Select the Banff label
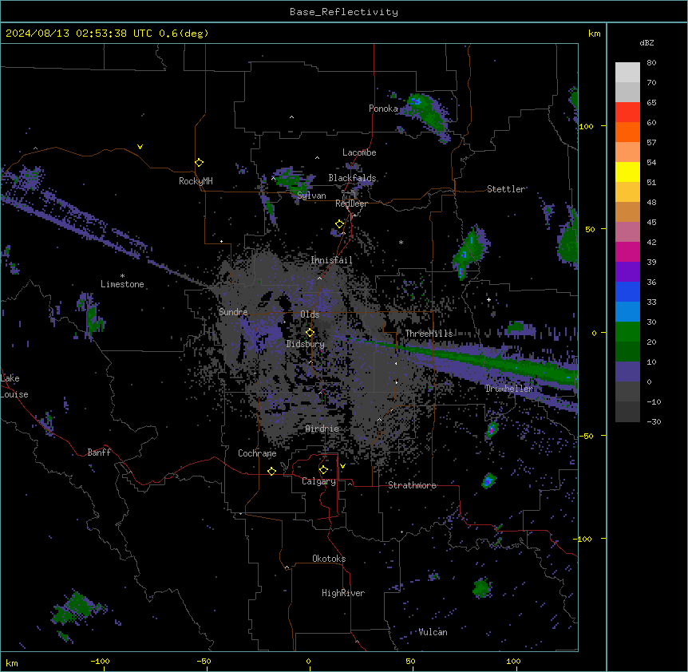 pos(99,453)
